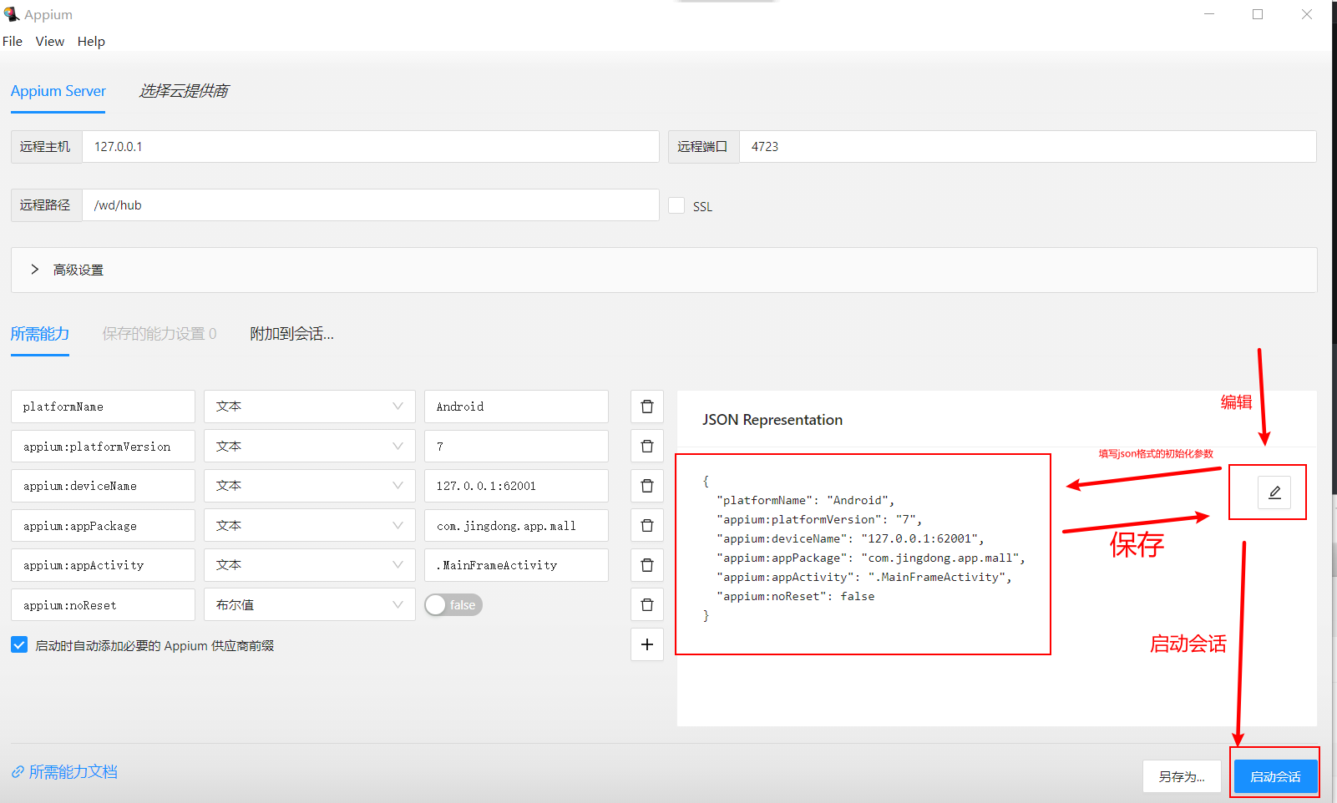Image resolution: width=1337 pixels, height=803 pixels.
Task: Open the 所需能力文档 documentation link
Action: tap(73, 772)
